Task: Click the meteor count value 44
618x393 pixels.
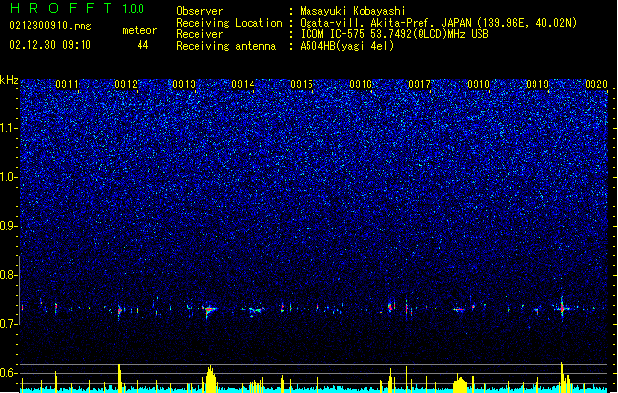Action: pos(142,45)
